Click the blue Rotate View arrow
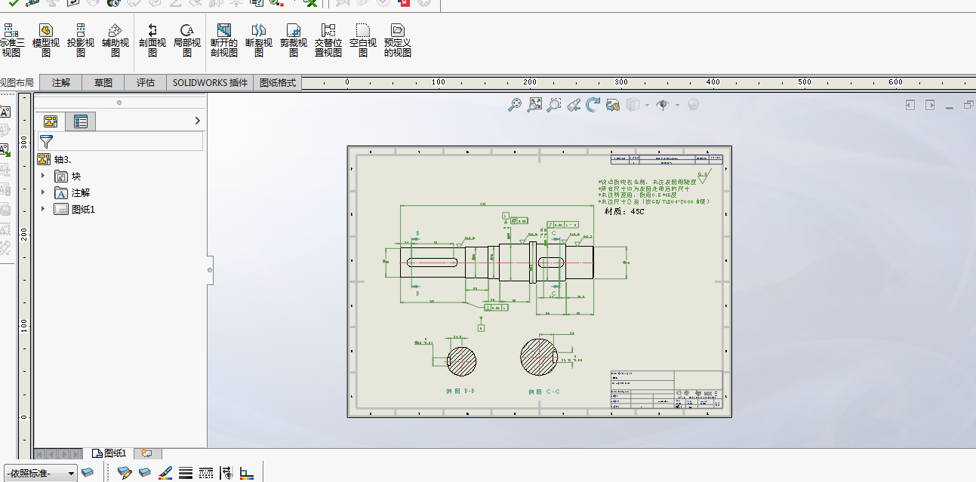Image resolution: width=976 pixels, height=482 pixels. pyautogui.click(x=593, y=106)
